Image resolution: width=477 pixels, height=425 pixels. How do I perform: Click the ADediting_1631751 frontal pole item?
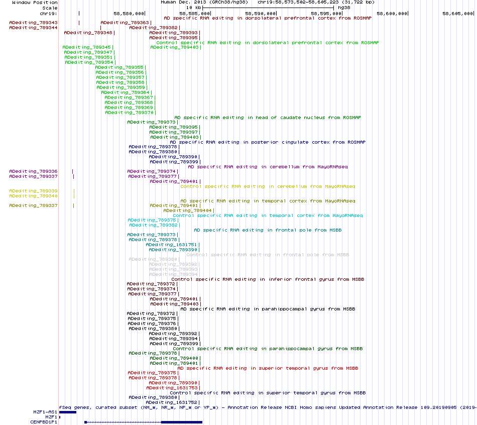[172, 245]
